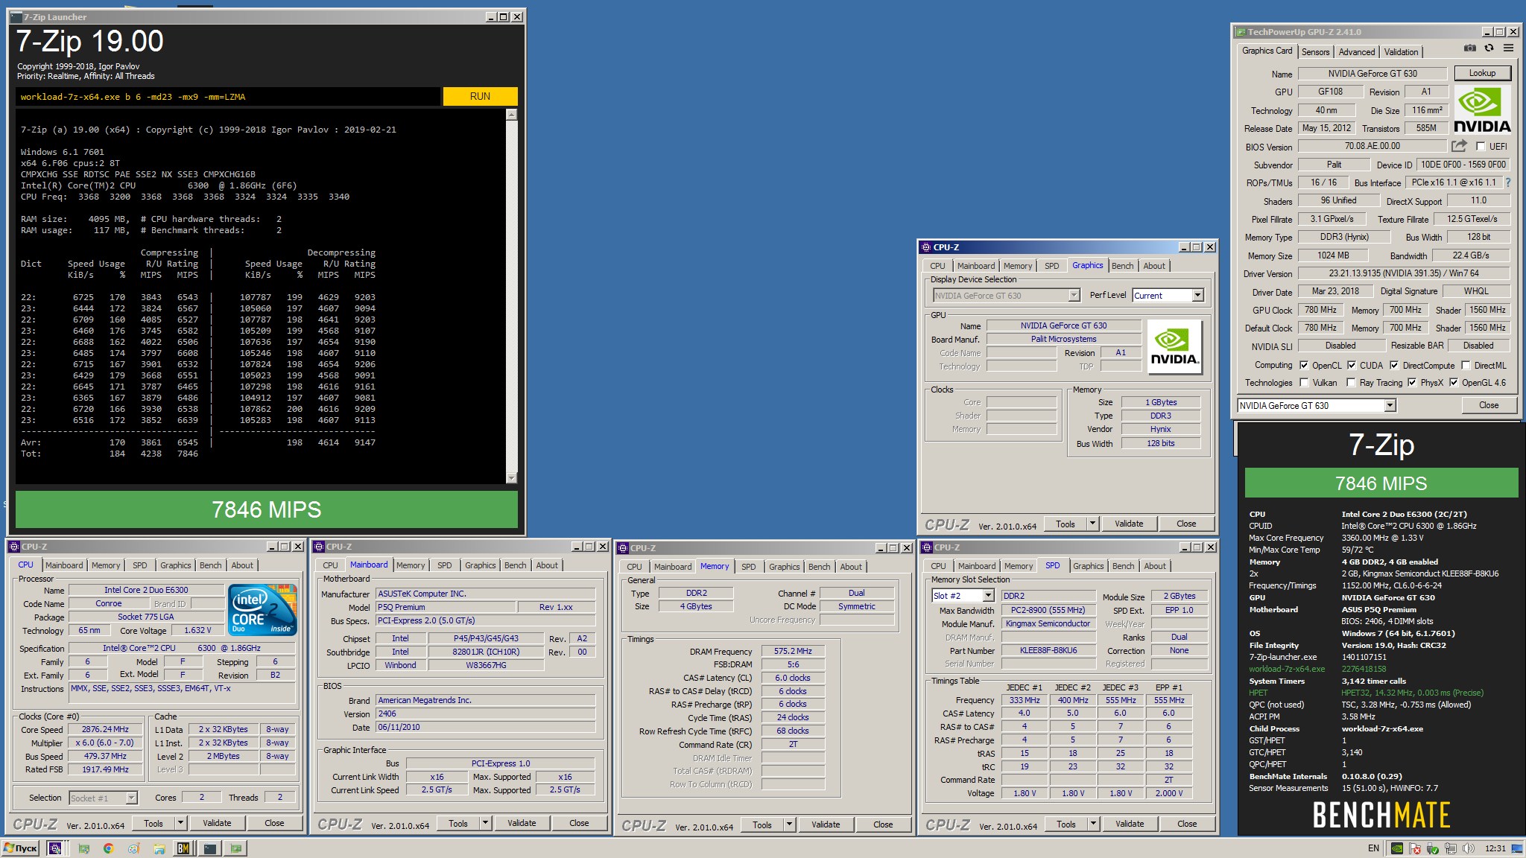Switch to the Sensors tab in GPU-Z
This screenshot has width=1526, height=858.
pyautogui.click(x=1315, y=52)
